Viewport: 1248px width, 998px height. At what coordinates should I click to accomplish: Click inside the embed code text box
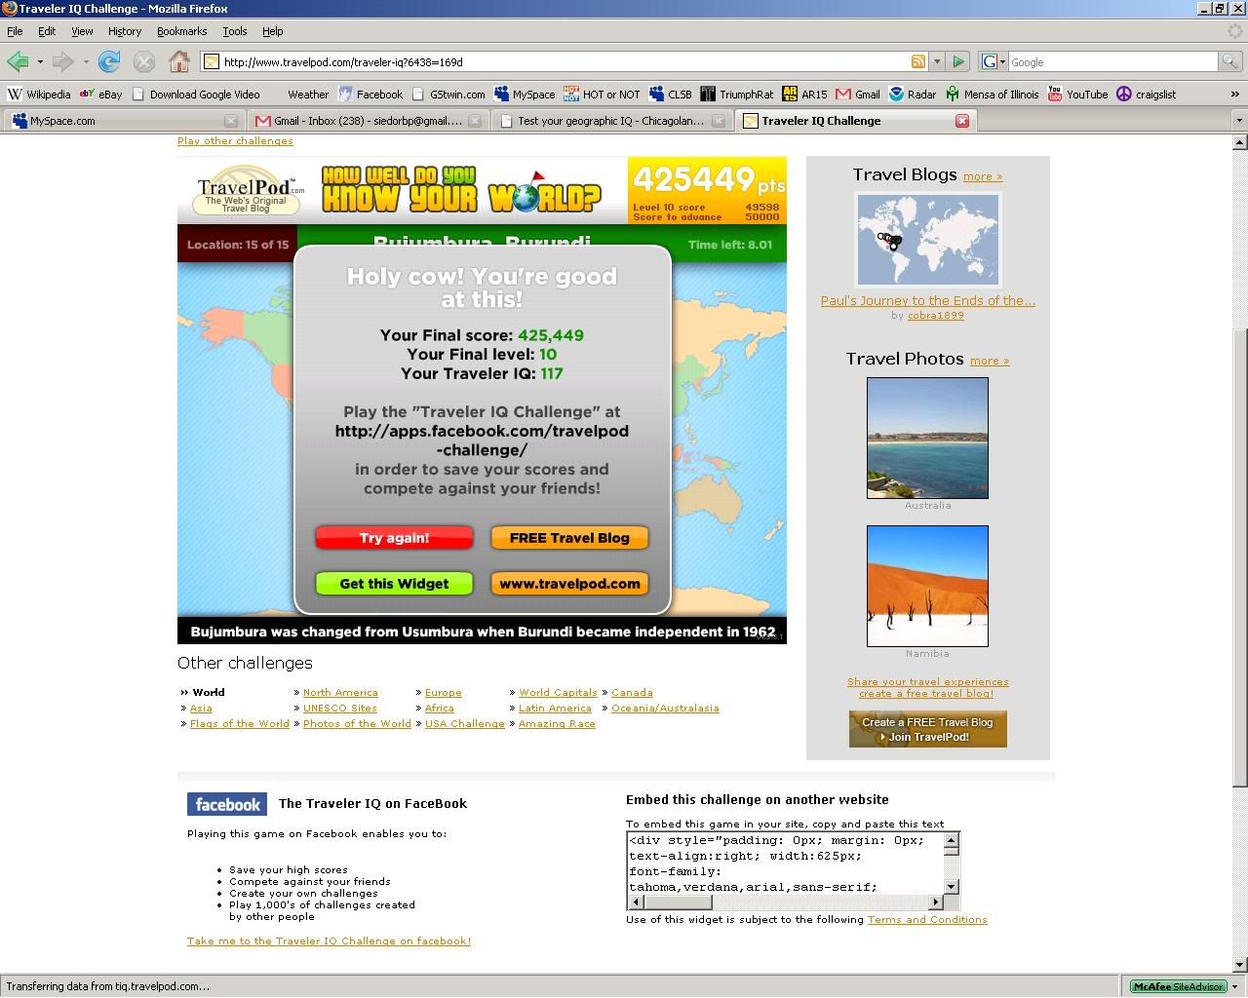(785, 864)
